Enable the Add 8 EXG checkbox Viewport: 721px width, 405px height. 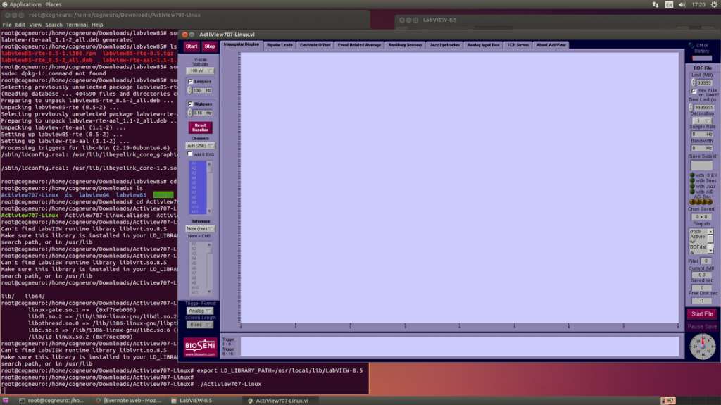pyautogui.click(x=190, y=154)
